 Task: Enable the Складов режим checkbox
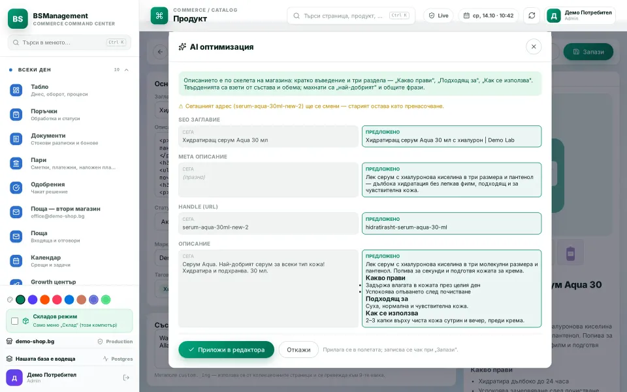click(x=15, y=321)
